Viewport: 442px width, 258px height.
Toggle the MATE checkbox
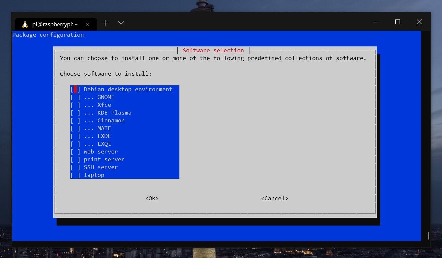pos(75,128)
